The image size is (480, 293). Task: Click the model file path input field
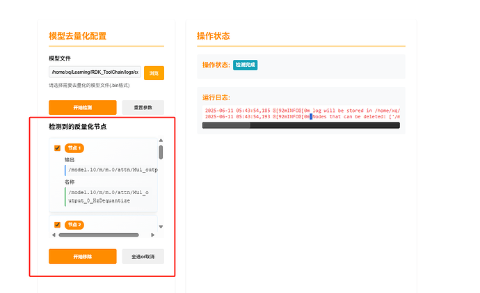point(95,72)
